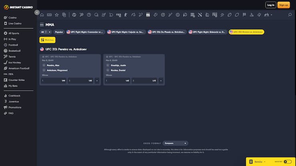Select the Popular filter tab
Viewport: 296px width, 166px height.
tap(59, 32)
